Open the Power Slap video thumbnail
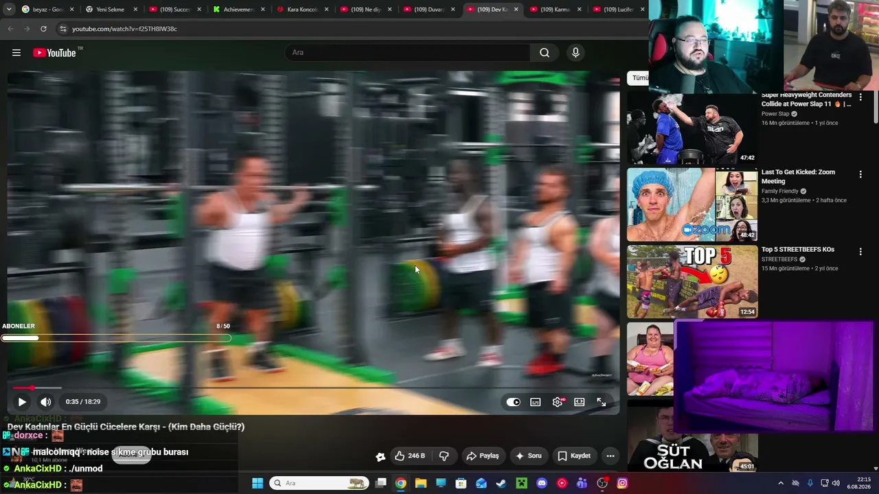This screenshot has width=879, height=494. [692, 128]
